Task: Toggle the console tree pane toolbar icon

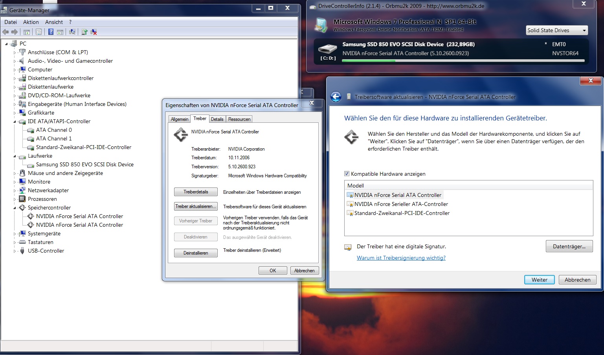Action: pos(27,32)
